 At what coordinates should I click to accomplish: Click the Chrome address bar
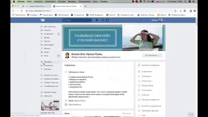click(99, 11)
